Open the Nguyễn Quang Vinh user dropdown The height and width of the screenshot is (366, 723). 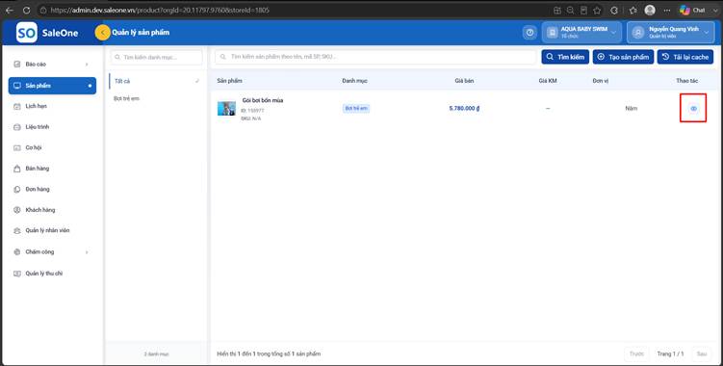671,33
